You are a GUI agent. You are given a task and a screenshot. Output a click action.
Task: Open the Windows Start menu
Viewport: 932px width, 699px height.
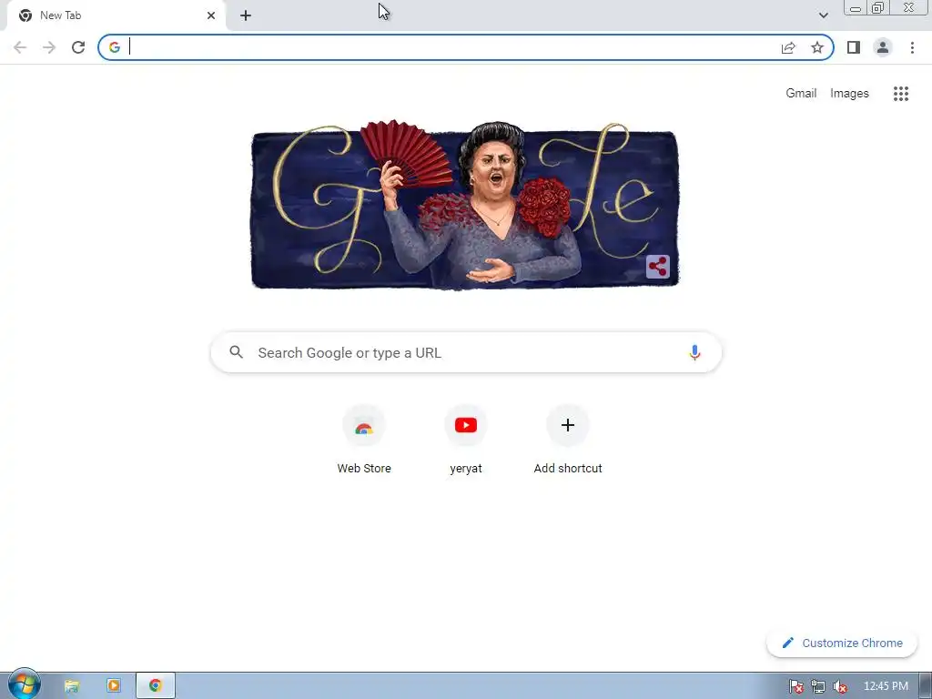point(24,684)
